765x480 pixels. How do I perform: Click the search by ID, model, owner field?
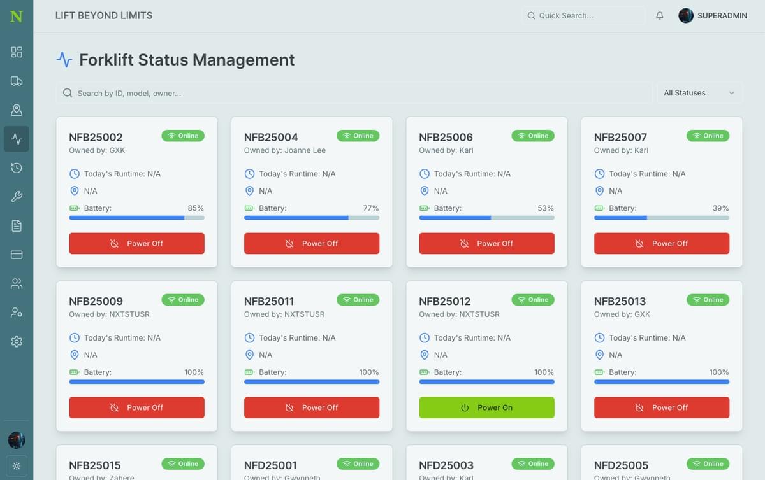coord(354,93)
